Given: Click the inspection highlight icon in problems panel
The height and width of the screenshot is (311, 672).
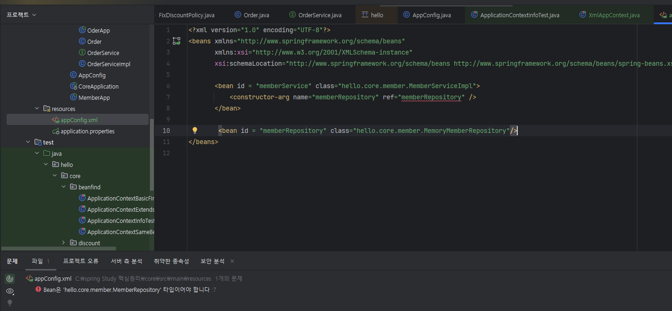Looking at the screenshot, I should click(x=9, y=279).
